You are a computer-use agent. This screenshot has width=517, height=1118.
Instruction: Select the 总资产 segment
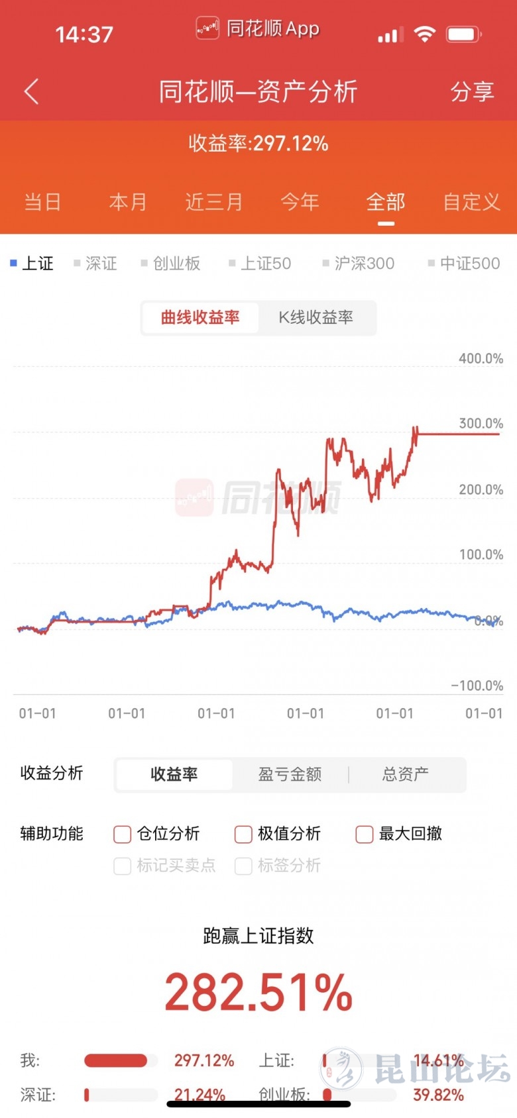click(x=405, y=774)
